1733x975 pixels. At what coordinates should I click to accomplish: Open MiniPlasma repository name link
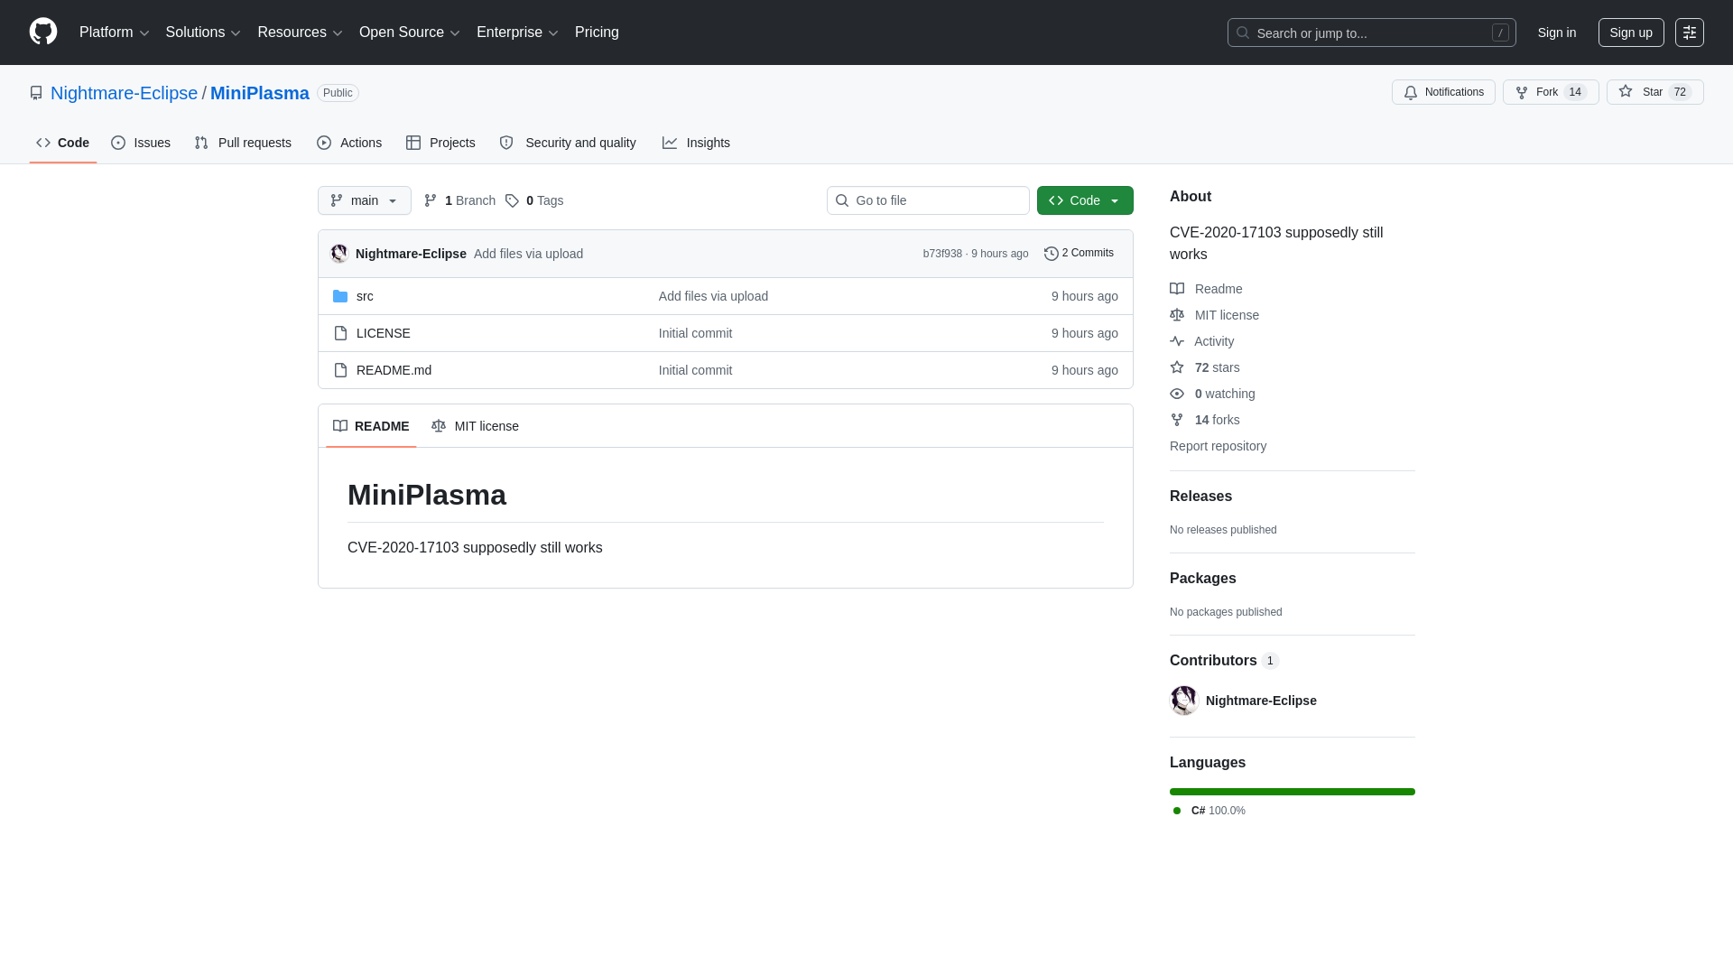[260, 93]
